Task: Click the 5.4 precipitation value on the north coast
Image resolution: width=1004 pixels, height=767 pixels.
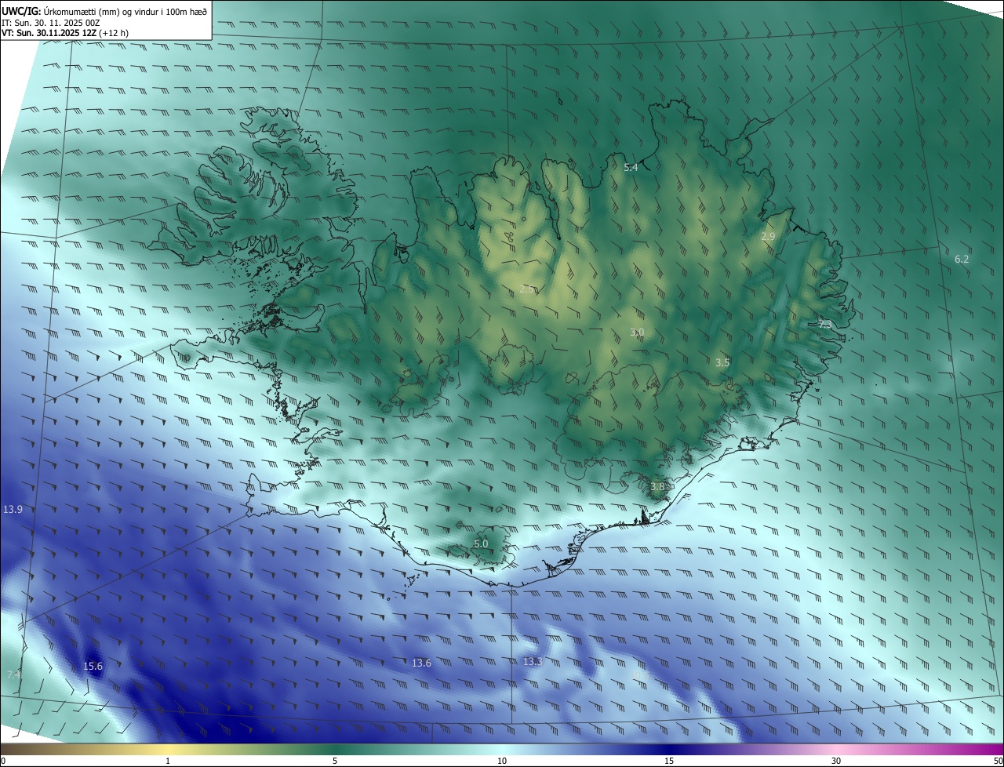Action: [x=631, y=168]
